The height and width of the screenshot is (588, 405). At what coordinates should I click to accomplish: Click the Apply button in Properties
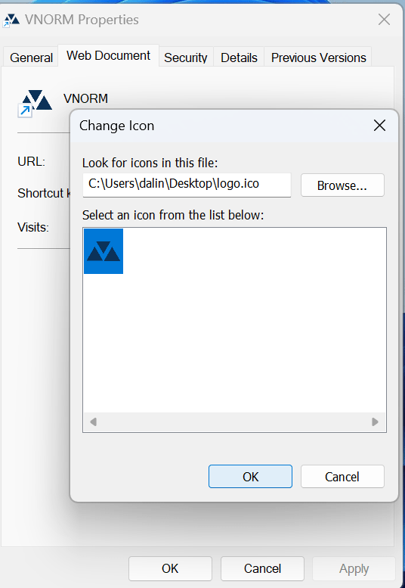354,568
